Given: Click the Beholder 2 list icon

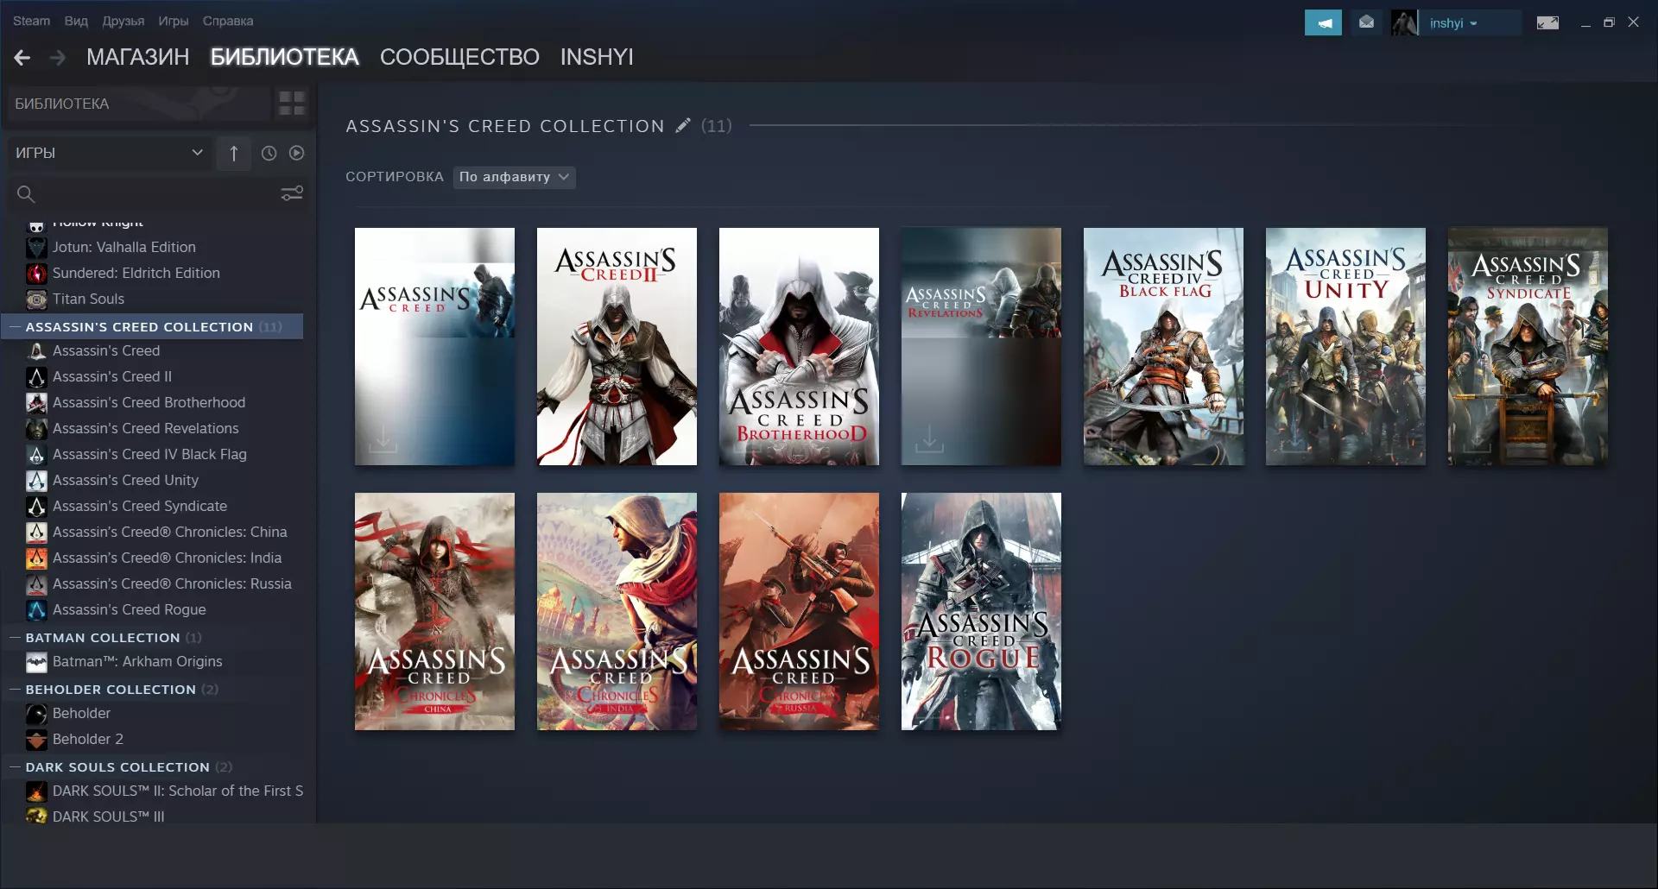Looking at the screenshot, I should coord(36,740).
